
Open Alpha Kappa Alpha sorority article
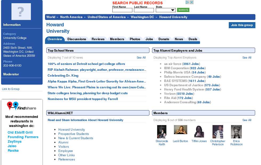point(97,81)
